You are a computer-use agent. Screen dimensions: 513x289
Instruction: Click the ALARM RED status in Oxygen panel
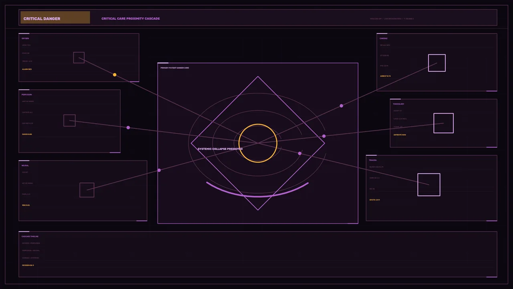coord(27,69)
